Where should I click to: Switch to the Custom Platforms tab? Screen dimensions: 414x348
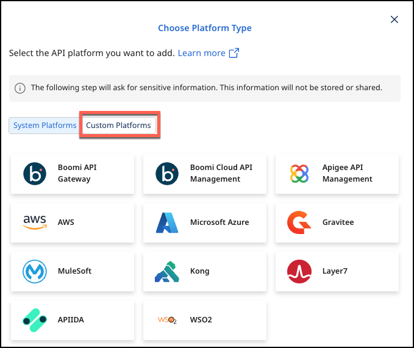coord(118,126)
